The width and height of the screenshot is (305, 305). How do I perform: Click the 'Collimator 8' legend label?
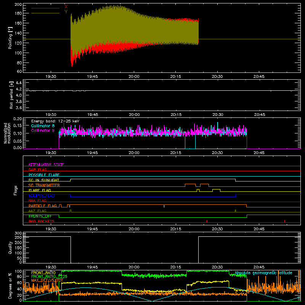click(43, 126)
